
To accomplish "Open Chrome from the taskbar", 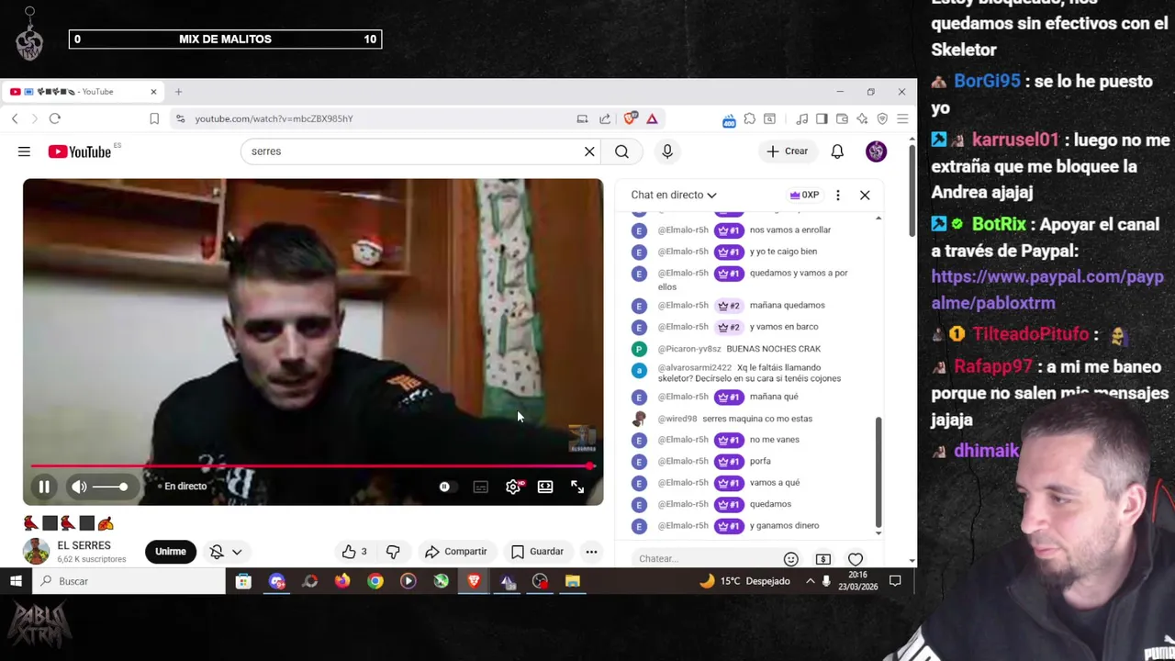I will [x=375, y=581].
